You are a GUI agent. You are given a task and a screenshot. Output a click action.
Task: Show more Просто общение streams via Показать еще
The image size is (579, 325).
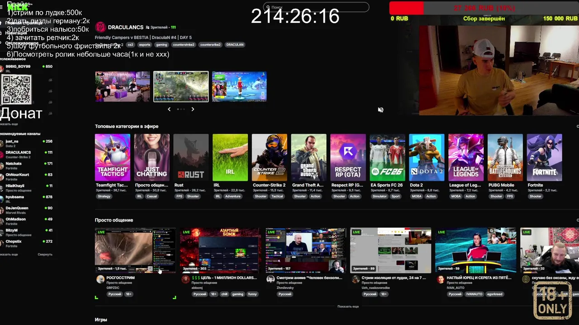point(348,306)
